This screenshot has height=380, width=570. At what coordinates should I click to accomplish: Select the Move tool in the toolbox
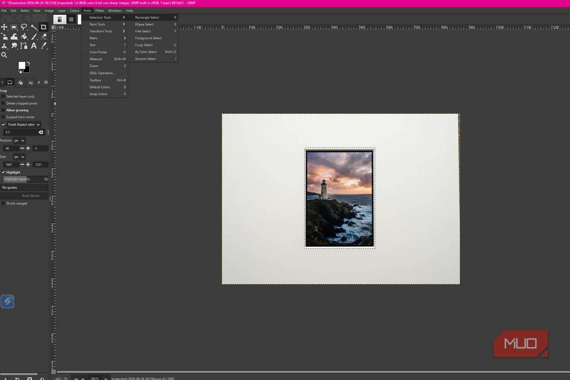(x=4, y=27)
